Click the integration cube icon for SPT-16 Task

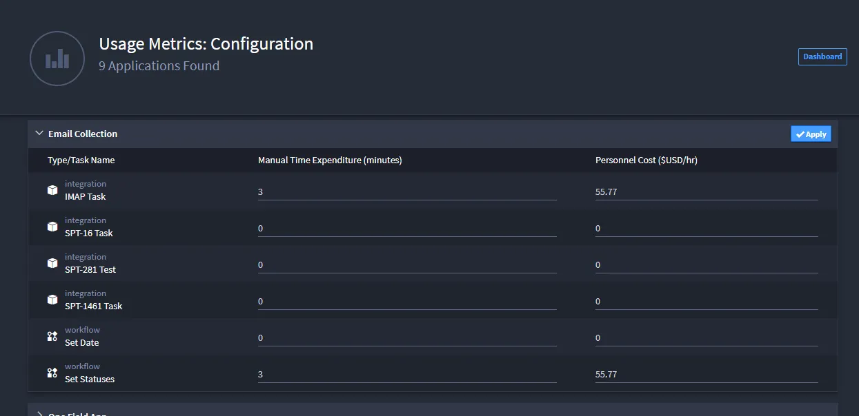point(52,227)
